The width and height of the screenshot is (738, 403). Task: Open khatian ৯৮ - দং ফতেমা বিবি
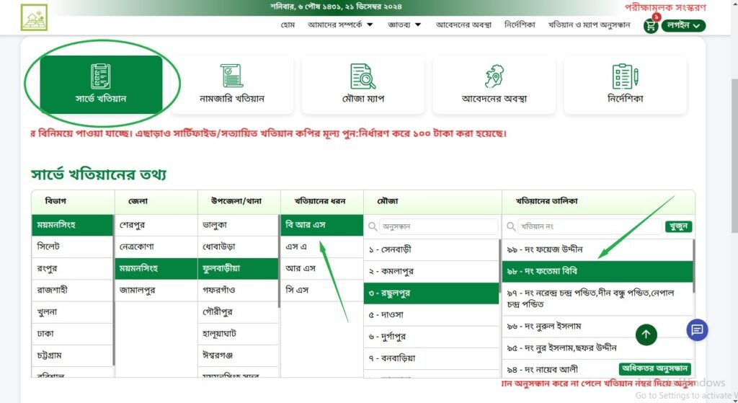pos(597,272)
